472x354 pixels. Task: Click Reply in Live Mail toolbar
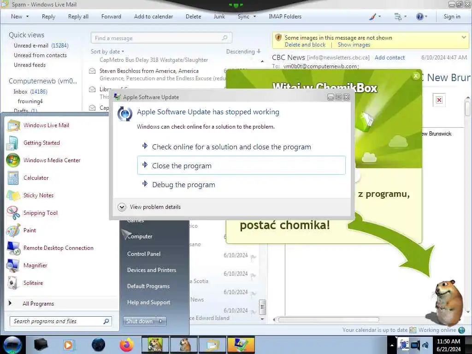click(48, 17)
